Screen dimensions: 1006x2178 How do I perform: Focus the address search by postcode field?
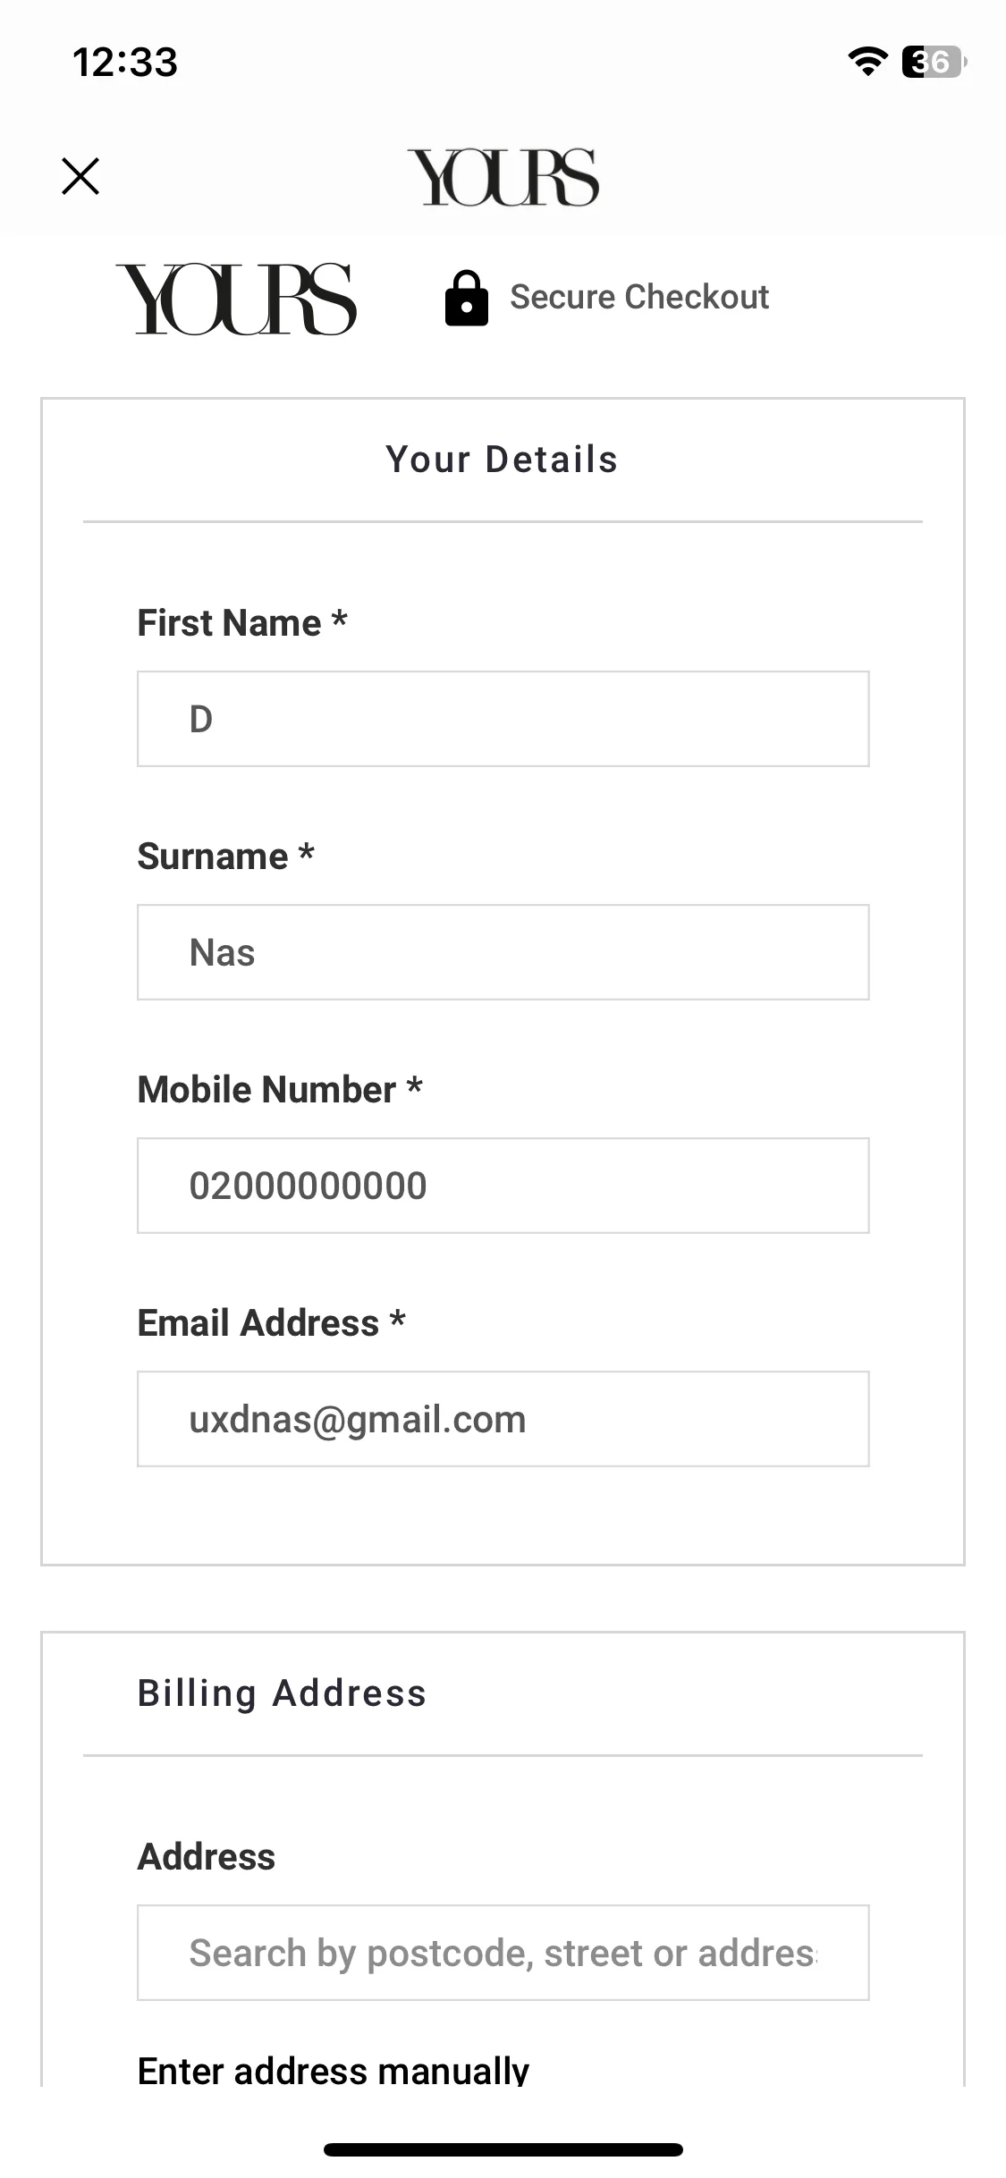click(x=503, y=1953)
